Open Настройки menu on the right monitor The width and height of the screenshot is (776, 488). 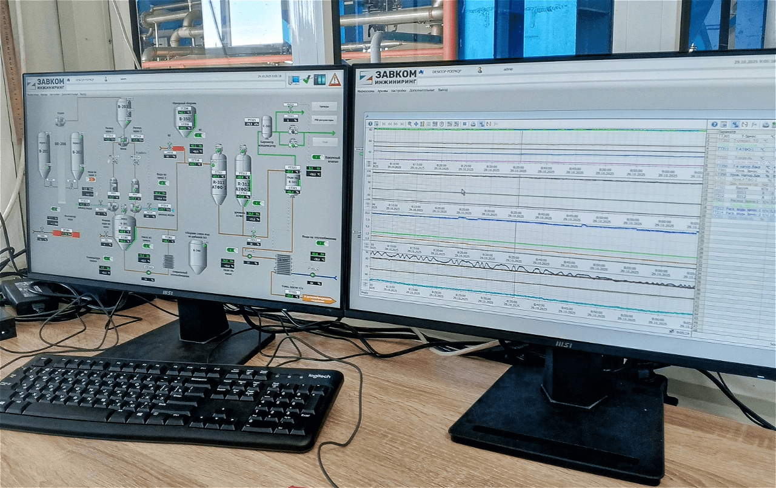[x=398, y=91]
